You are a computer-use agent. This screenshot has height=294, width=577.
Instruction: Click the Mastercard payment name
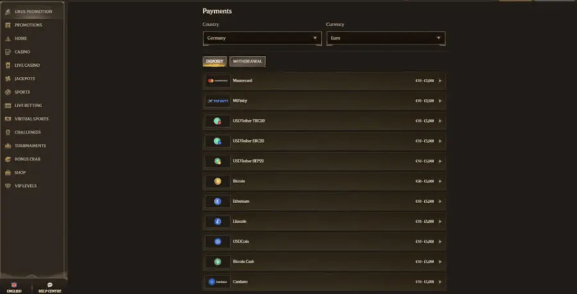click(242, 80)
